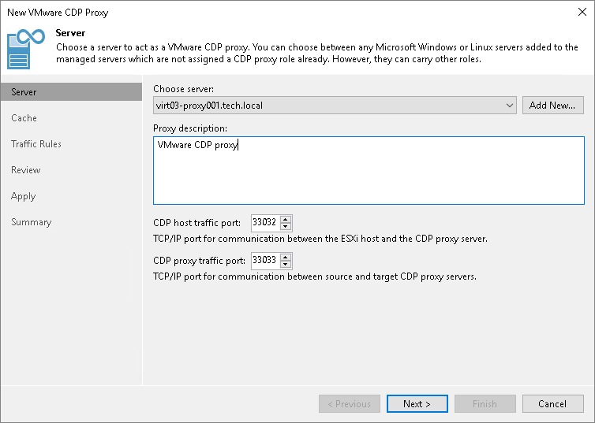
Task: Open the Choose server dropdown
Action: (x=335, y=106)
